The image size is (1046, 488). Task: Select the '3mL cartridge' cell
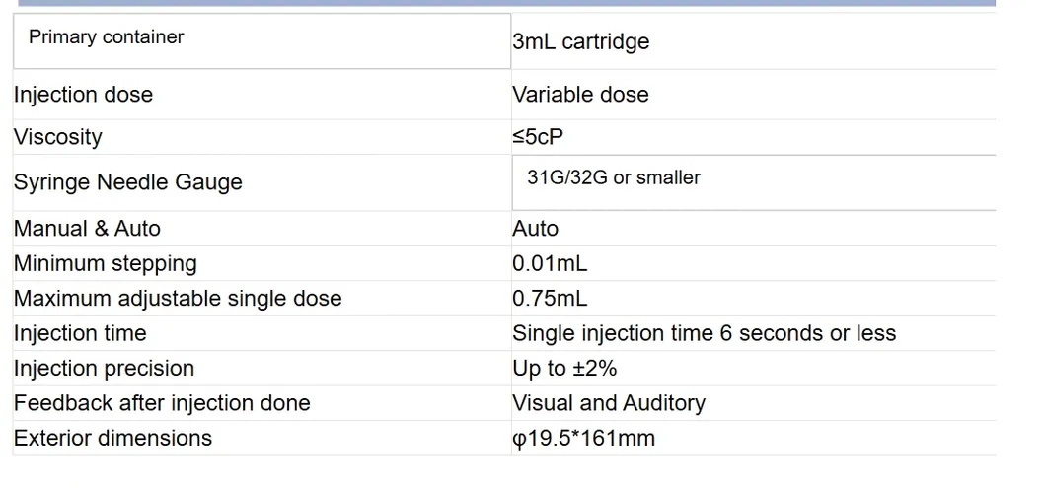(580, 42)
